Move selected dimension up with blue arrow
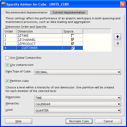The image size is (127, 127). click(118, 37)
